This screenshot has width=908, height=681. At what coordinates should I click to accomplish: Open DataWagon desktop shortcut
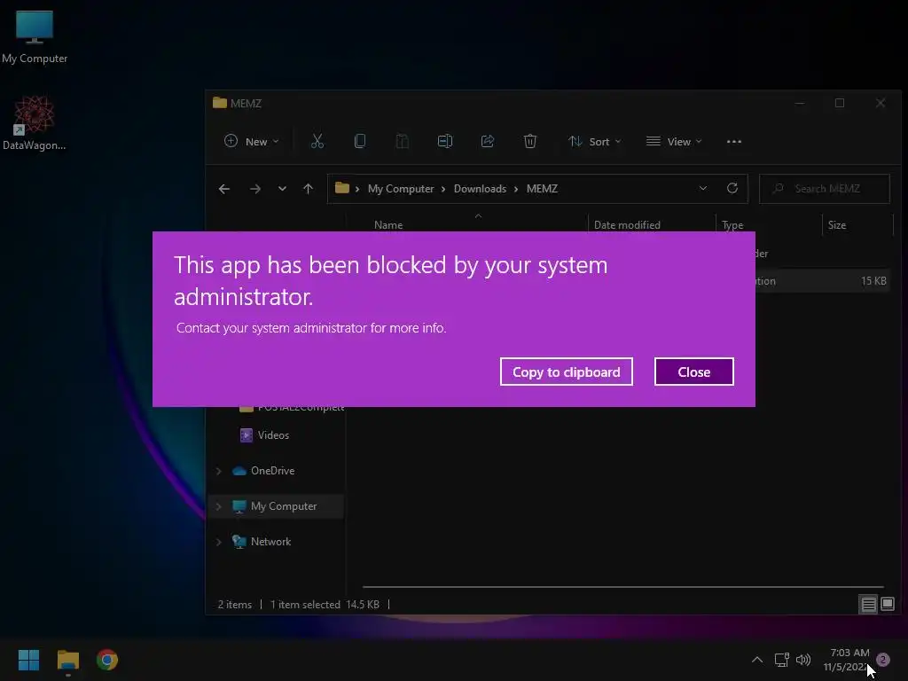click(x=35, y=123)
